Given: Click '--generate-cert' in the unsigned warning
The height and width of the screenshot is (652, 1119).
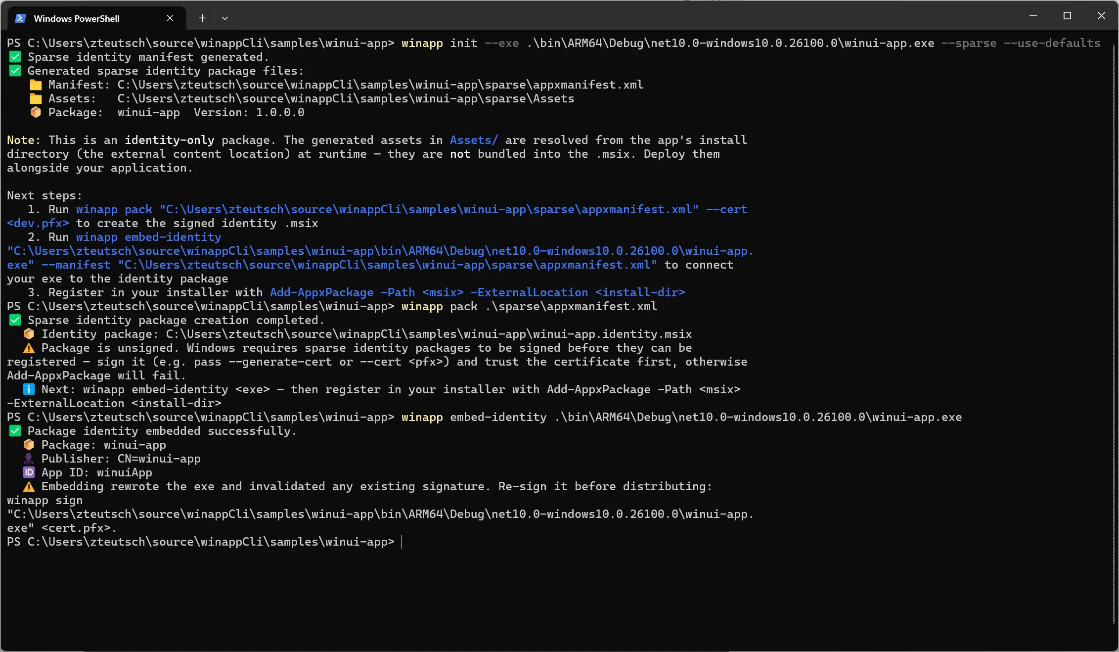Looking at the screenshot, I should 280,362.
